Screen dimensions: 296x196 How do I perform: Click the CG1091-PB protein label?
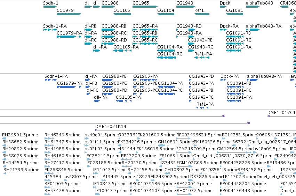click(239, 83)
